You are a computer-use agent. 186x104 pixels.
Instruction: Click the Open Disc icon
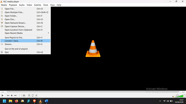(2, 19)
